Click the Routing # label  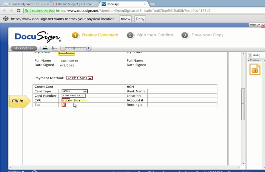coord(134,105)
